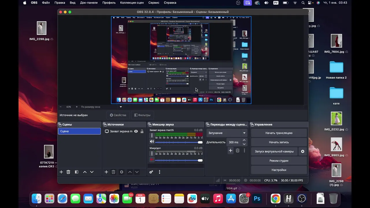Adjust Захват экрана macOS volume slider
The height and width of the screenshot is (208, 370).
click(x=179, y=142)
